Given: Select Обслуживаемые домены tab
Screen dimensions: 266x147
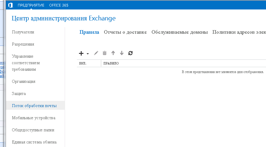Looking at the screenshot, I should pyautogui.click(x=180, y=32).
